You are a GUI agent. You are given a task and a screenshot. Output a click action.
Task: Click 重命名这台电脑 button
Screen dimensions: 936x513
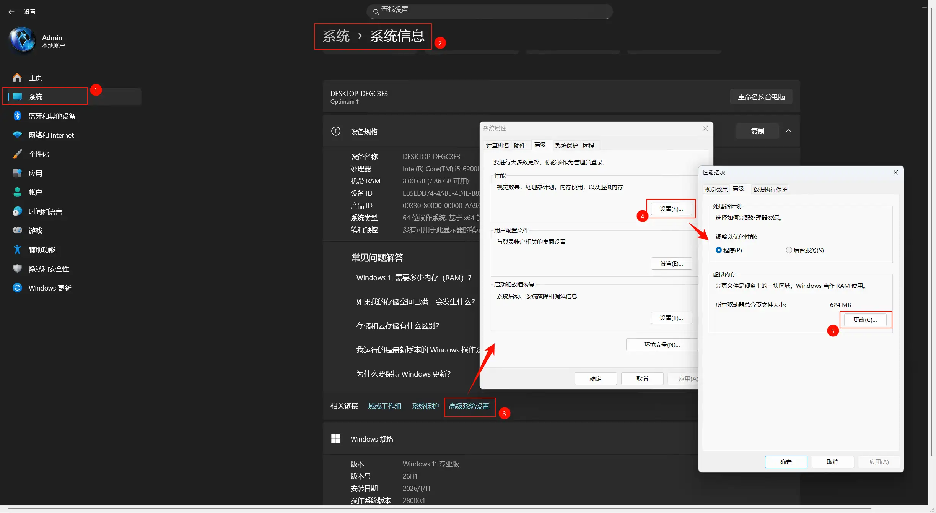tap(761, 97)
